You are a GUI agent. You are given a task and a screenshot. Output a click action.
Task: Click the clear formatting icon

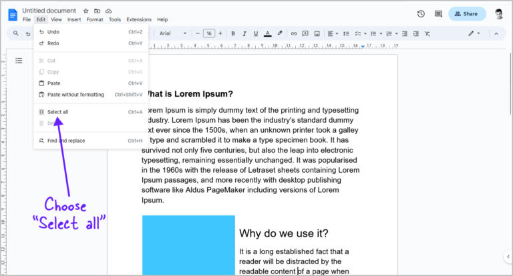tap(427, 33)
